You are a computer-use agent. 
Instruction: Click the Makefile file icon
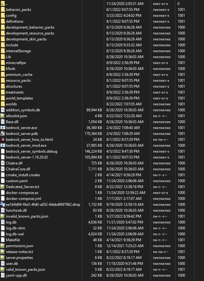coord(3,240)
